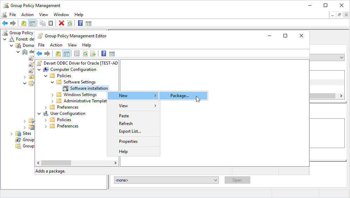350x198 pixels.
Task: Click Copy icon in Management toolbar
Action: coord(43,23)
